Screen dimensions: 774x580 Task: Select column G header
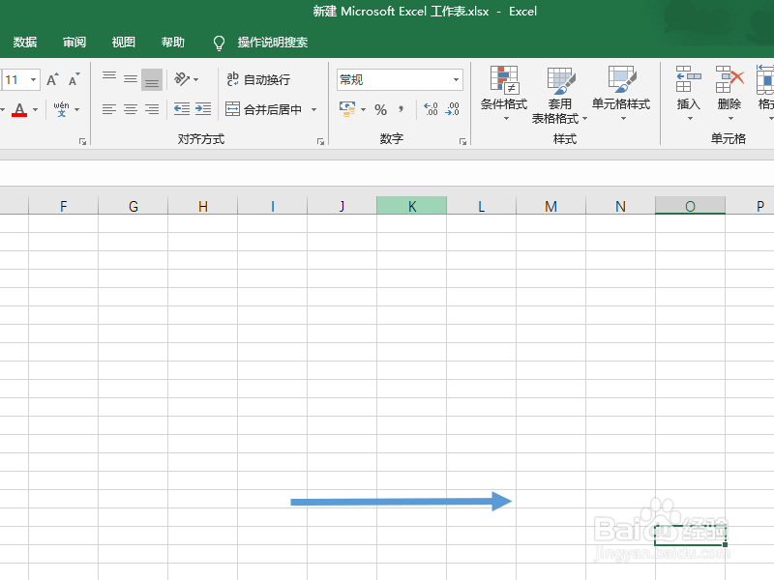click(x=133, y=206)
